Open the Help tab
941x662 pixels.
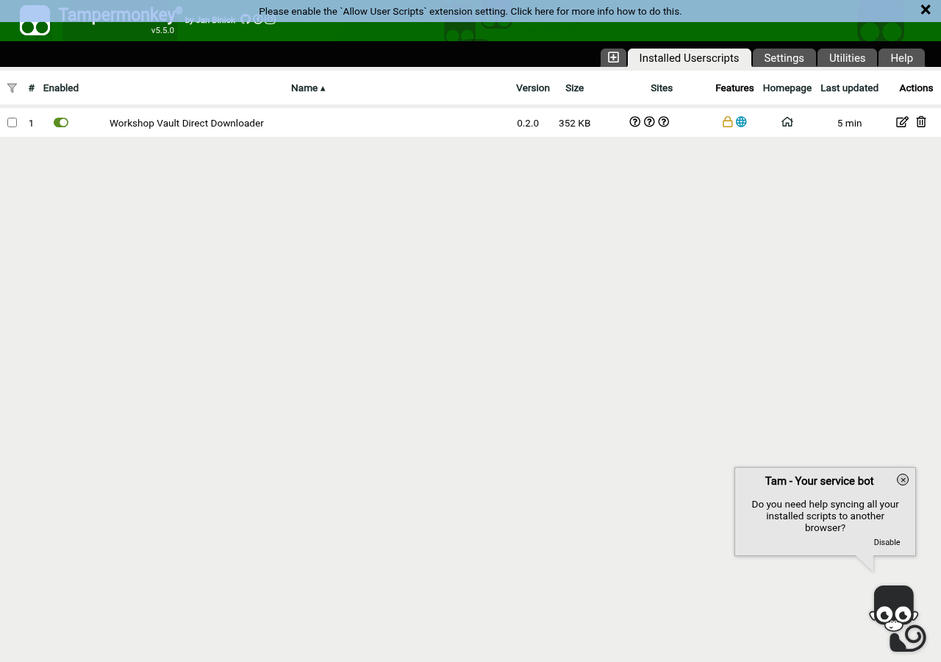pyautogui.click(x=901, y=58)
